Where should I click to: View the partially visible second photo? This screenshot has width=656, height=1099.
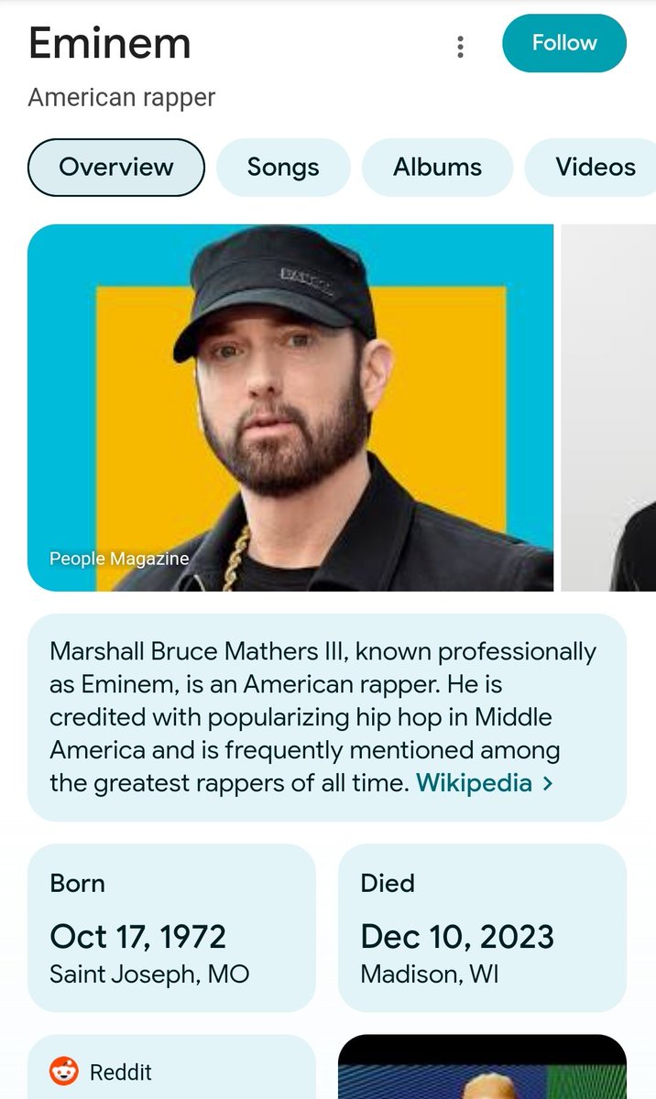click(608, 408)
